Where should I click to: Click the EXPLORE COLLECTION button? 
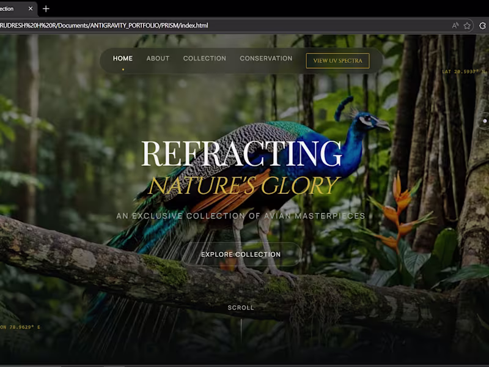point(241,254)
